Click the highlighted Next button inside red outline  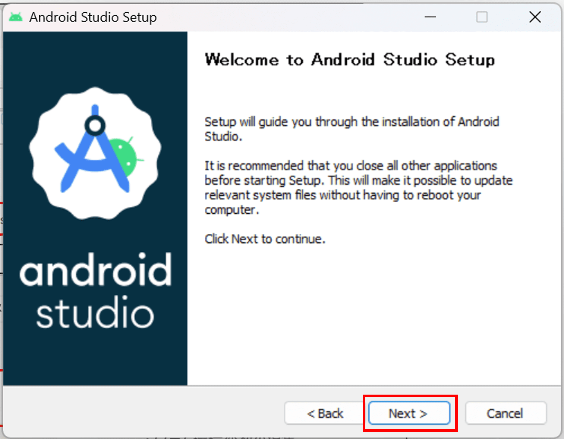(409, 413)
